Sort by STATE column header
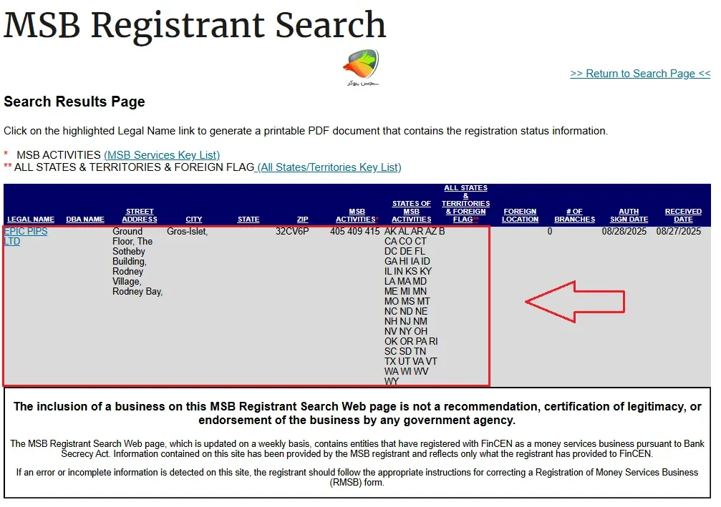Screen dimensions: 721x507 (248, 220)
